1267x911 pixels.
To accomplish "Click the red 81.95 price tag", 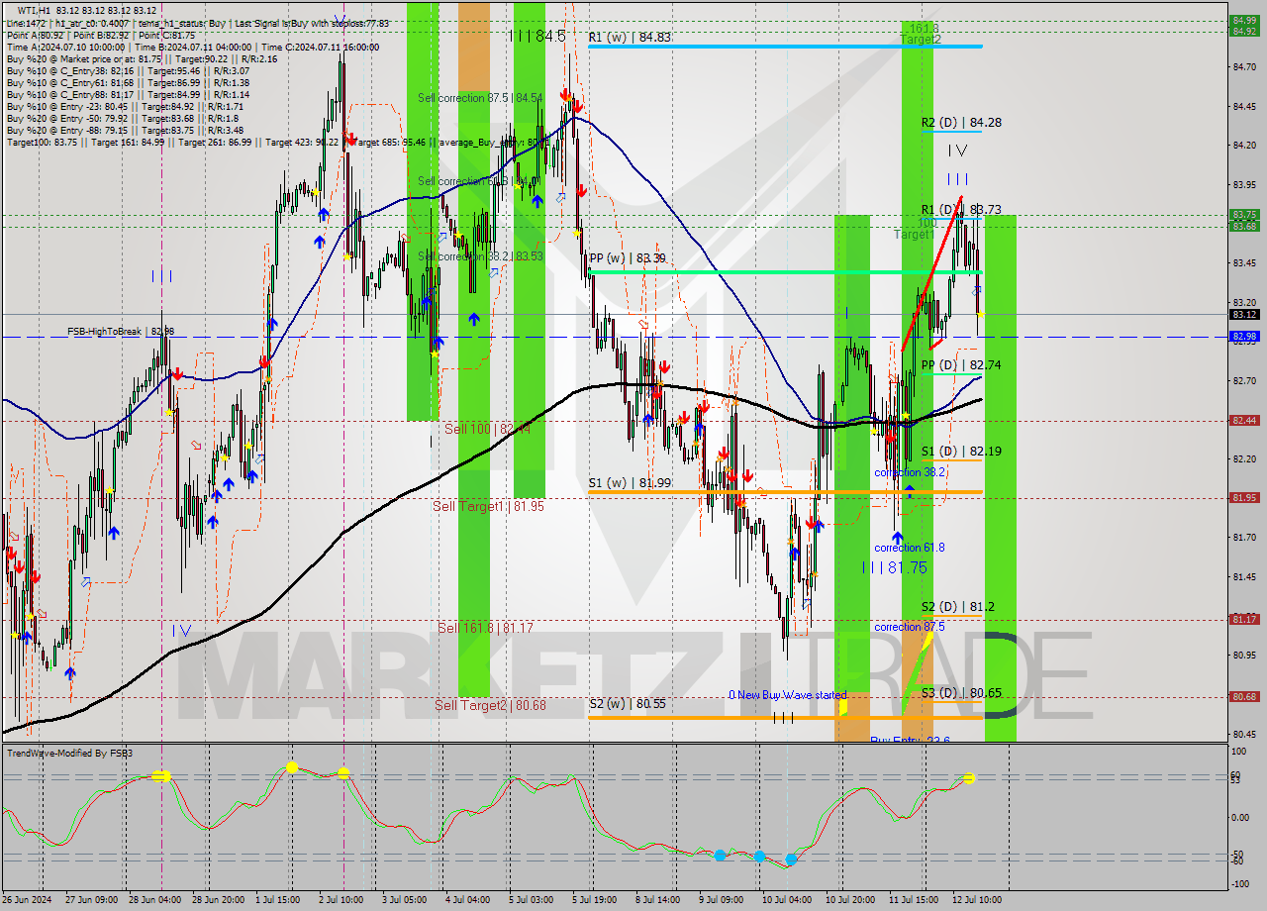I will 1244,498.
